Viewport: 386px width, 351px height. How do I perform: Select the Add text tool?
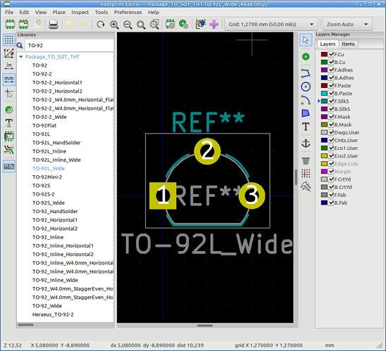(306, 127)
